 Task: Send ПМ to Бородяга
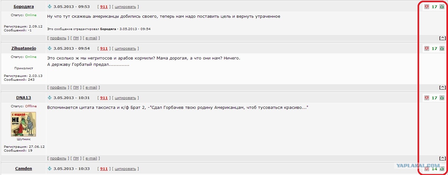[x=76, y=38]
